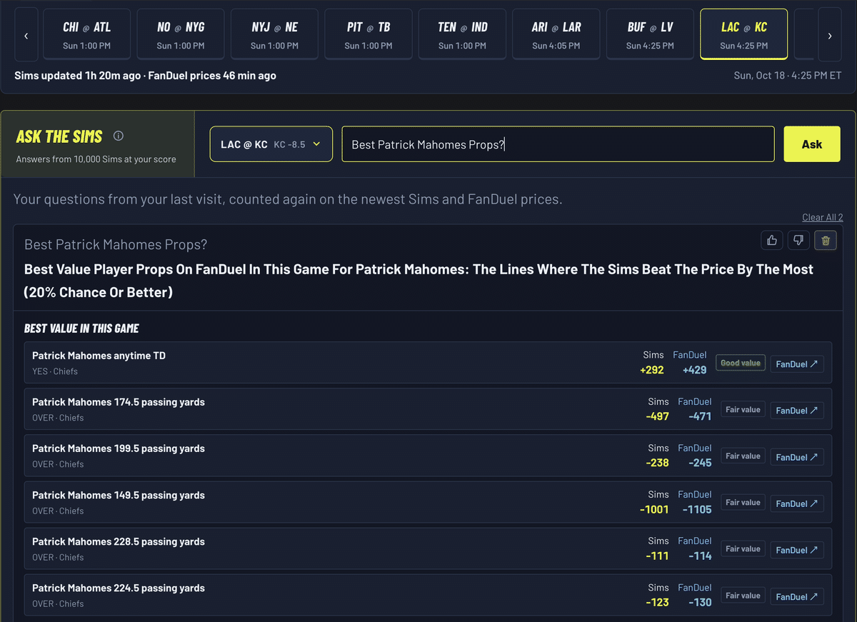Click the thumbs up feedback icon
Screen dimensions: 857x622
[x=772, y=241]
